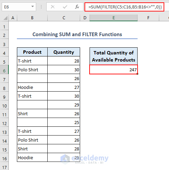Cancel formula entry with the X icon
169x170 pixels.
tap(53, 7)
